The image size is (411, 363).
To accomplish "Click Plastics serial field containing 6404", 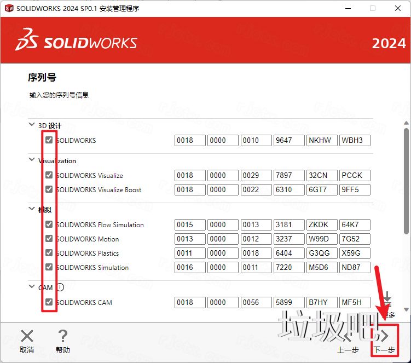I will point(289,253).
